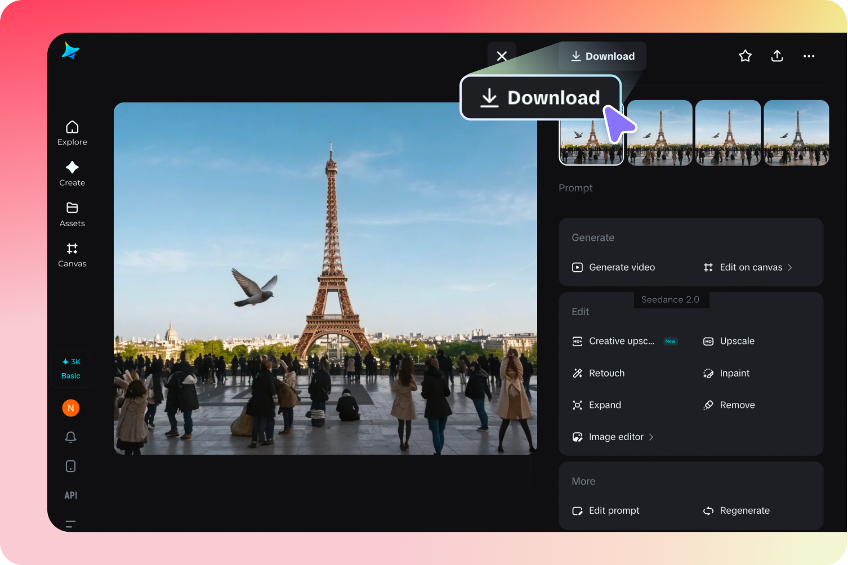Click the small Download button in the top bar
This screenshot has height=565, width=848.
602,56
